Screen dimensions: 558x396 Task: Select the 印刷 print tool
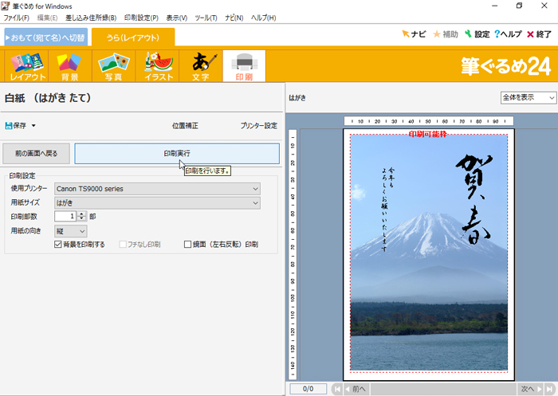pyautogui.click(x=243, y=66)
